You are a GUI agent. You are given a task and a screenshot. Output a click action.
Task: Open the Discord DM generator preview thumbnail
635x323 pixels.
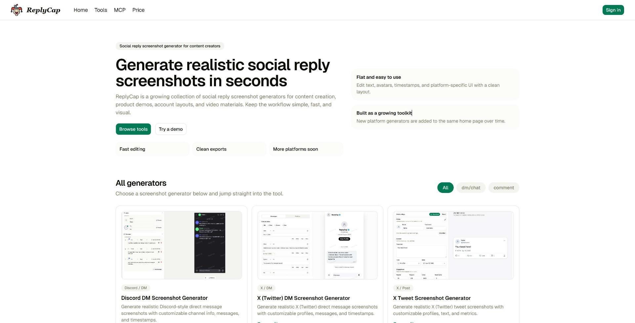pyautogui.click(x=181, y=245)
